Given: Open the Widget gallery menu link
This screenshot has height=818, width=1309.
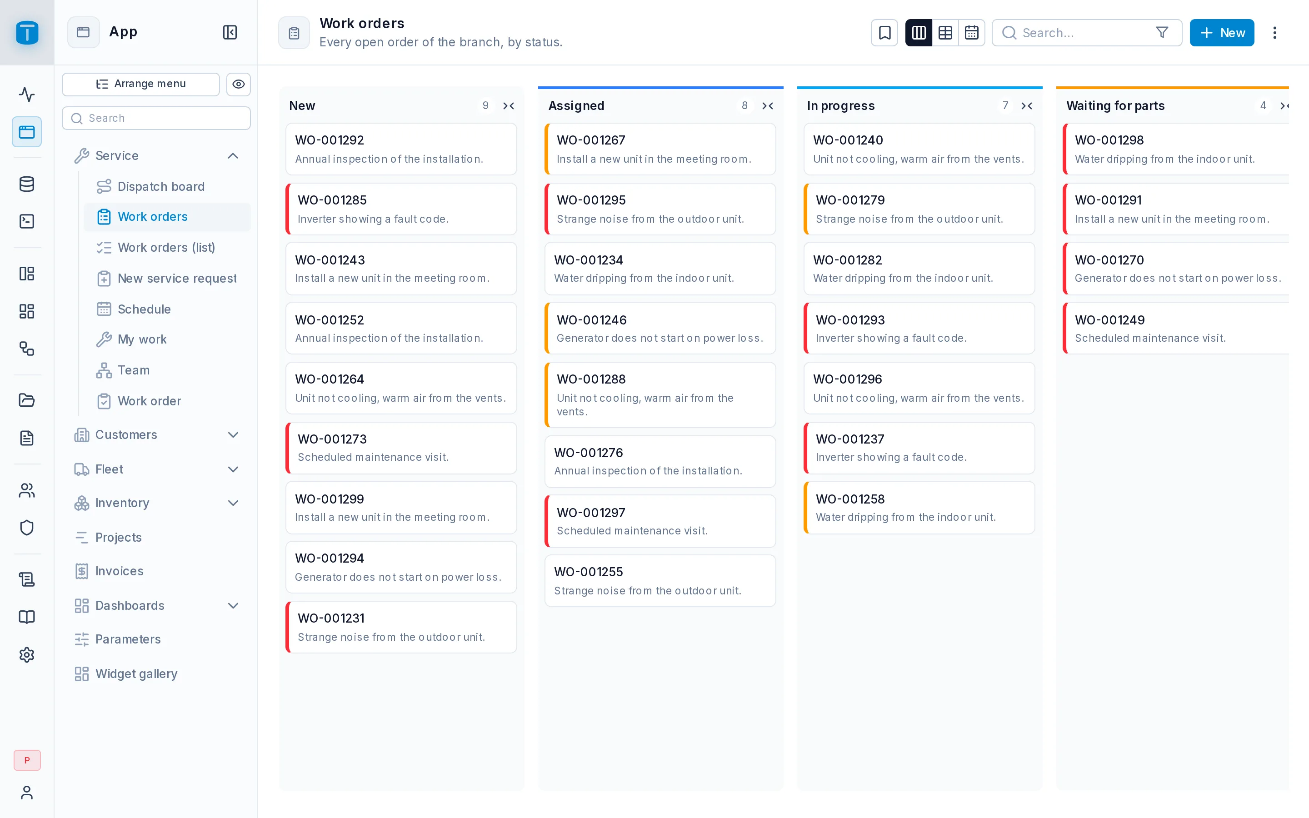Looking at the screenshot, I should (x=156, y=673).
